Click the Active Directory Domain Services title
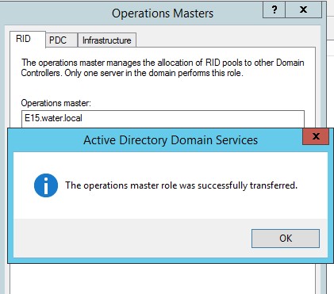The height and width of the screenshot is (294, 334). (171, 140)
